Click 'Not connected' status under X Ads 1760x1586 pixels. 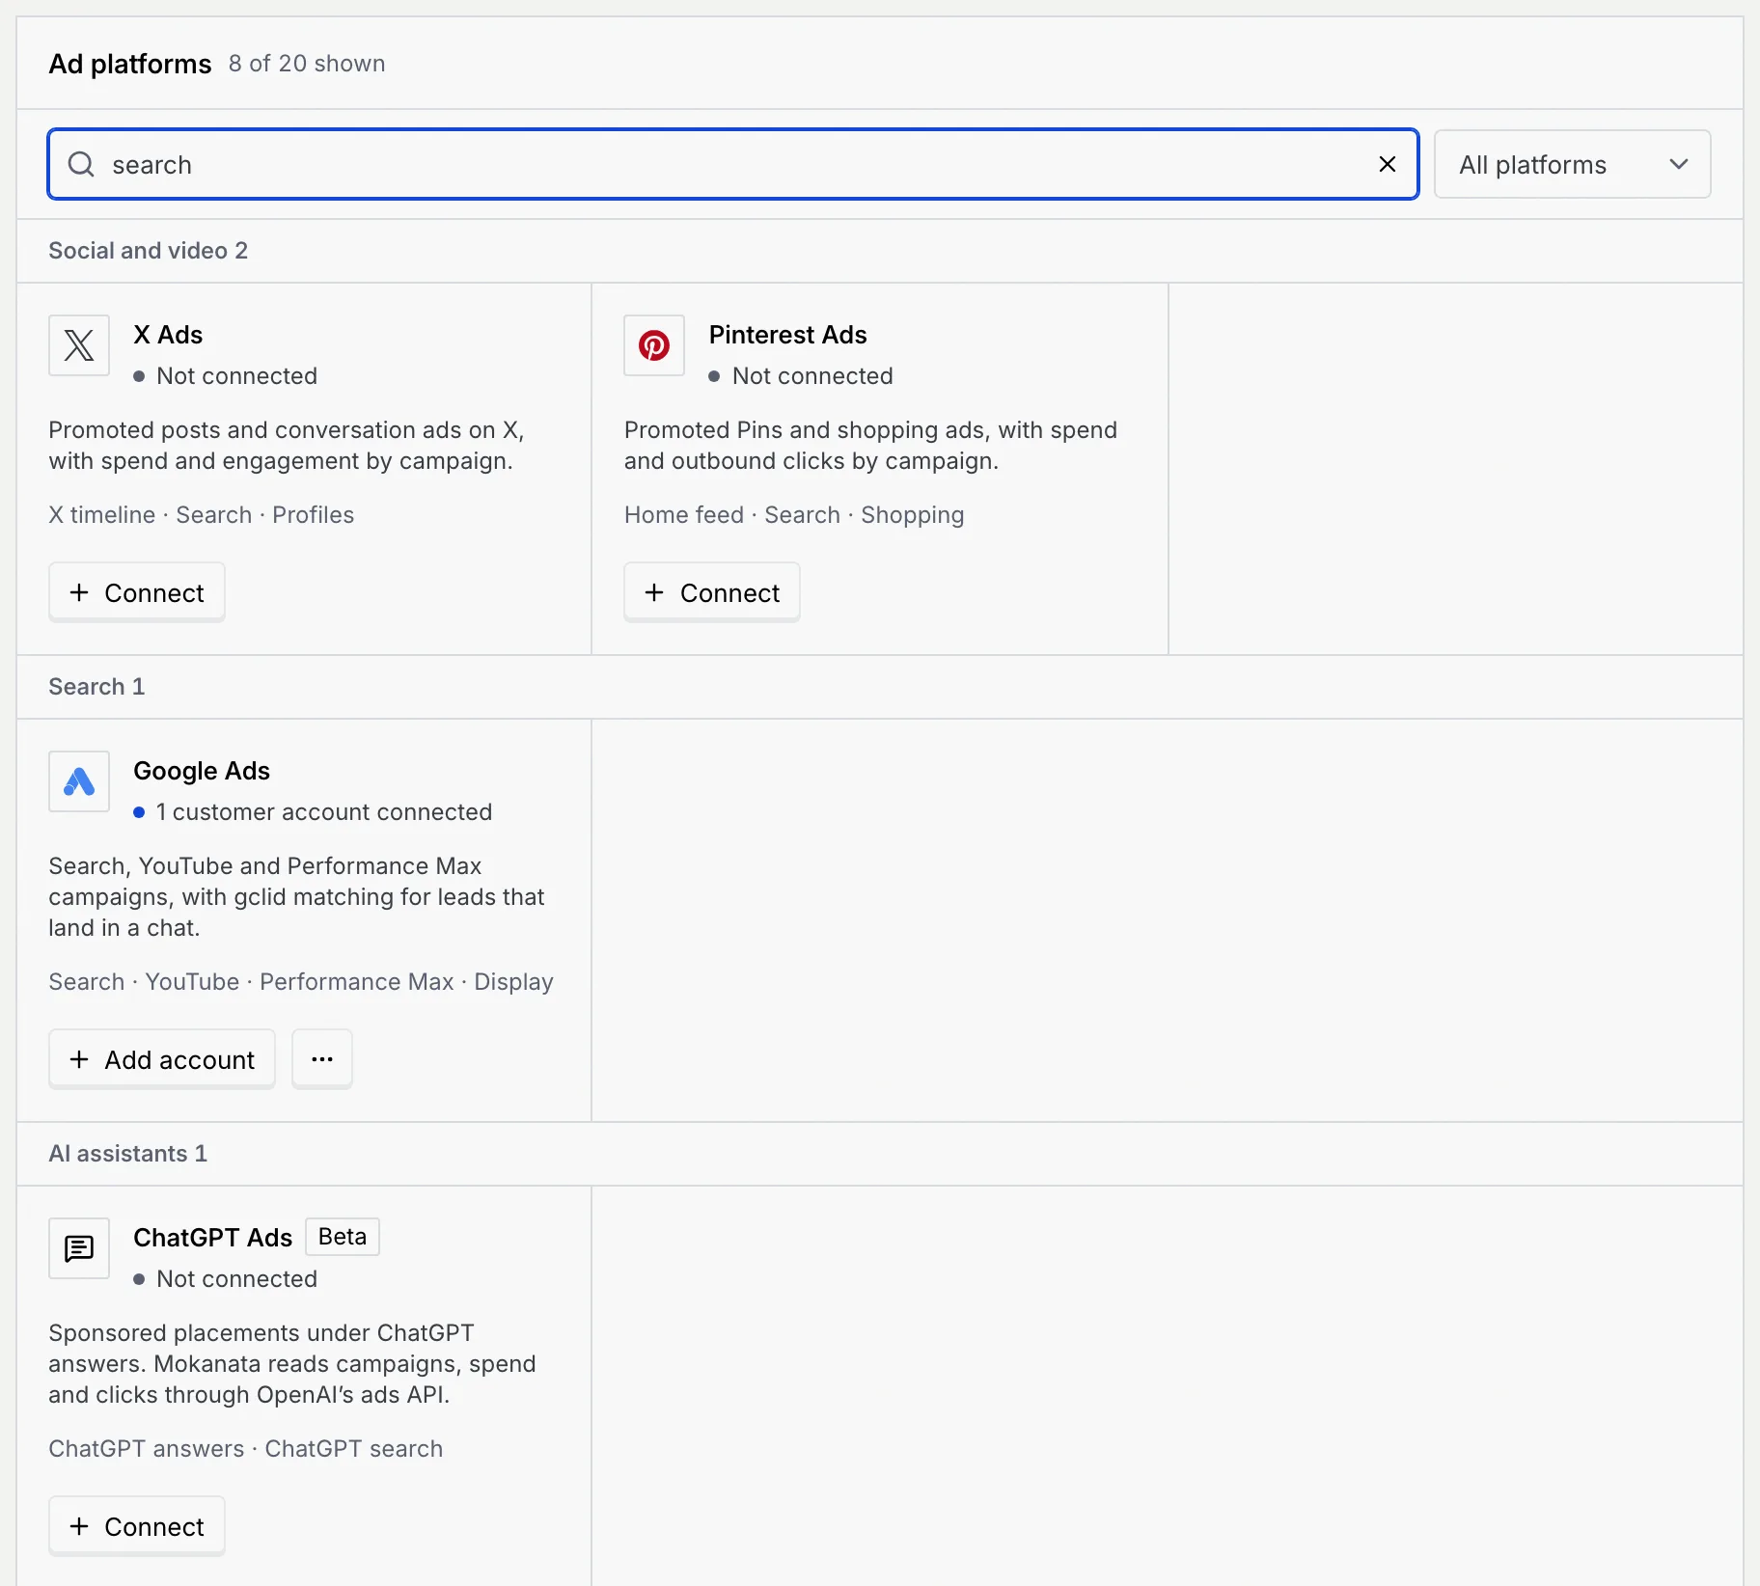point(237,376)
